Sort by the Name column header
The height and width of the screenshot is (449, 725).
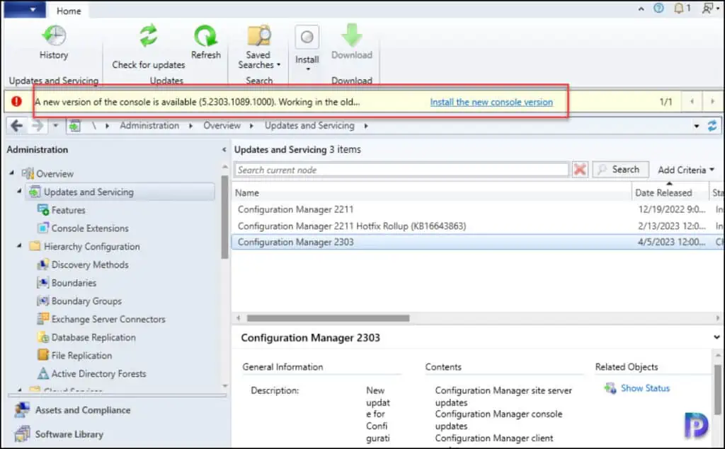(x=432, y=192)
